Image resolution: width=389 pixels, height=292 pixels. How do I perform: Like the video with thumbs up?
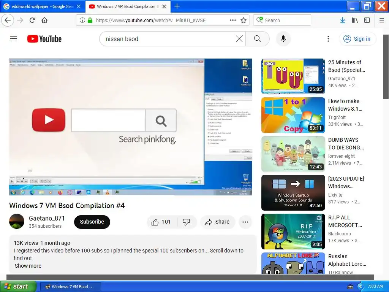(162, 222)
